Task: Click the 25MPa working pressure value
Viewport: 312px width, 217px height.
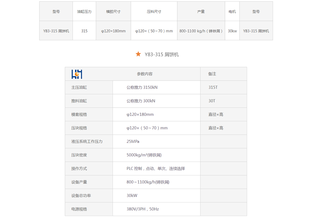Action: (x=133, y=142)
